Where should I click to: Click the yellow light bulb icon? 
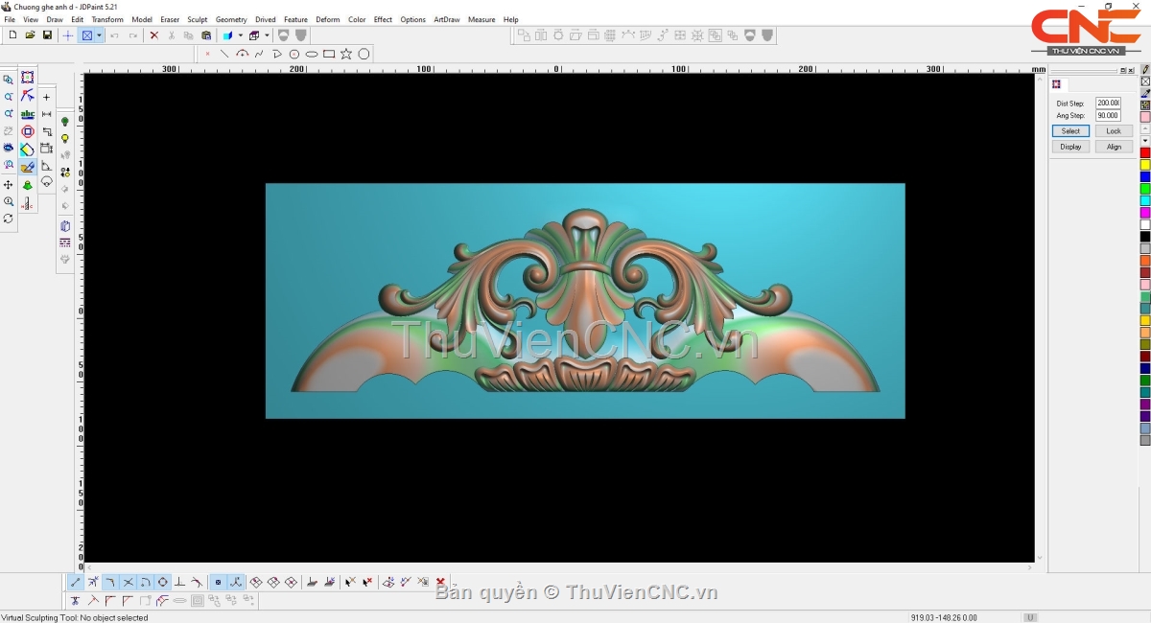65,139
